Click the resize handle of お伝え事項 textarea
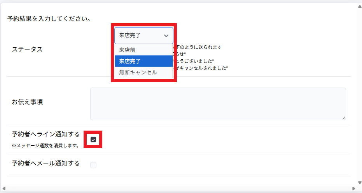Image resolution: width=362 pixels, height=193 pixels. click(x=343, y=117)
